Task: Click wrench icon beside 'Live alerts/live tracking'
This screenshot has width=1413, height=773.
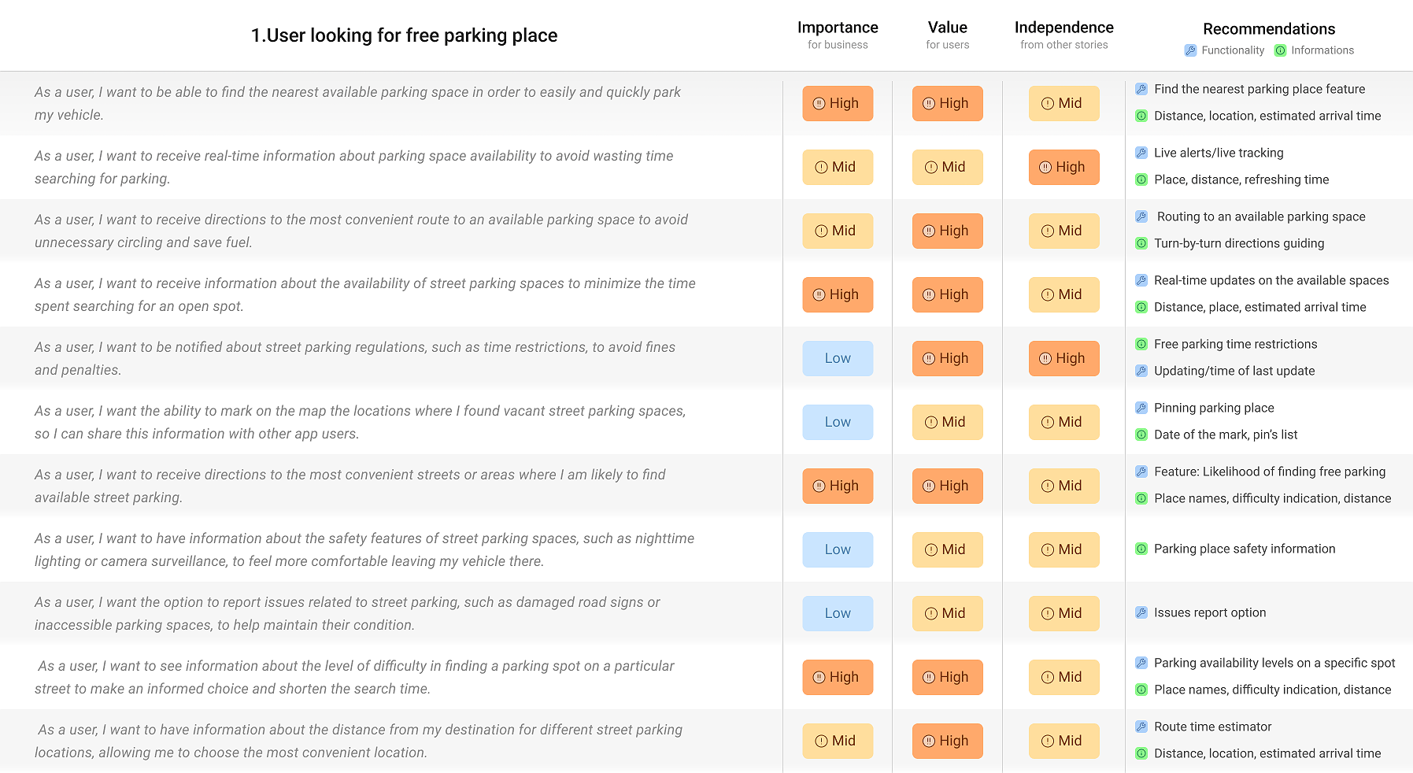Action: 1141,153
